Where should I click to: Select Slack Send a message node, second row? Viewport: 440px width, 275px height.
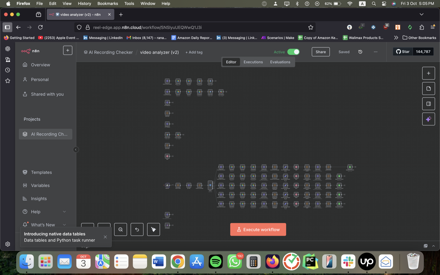[221, 92]
